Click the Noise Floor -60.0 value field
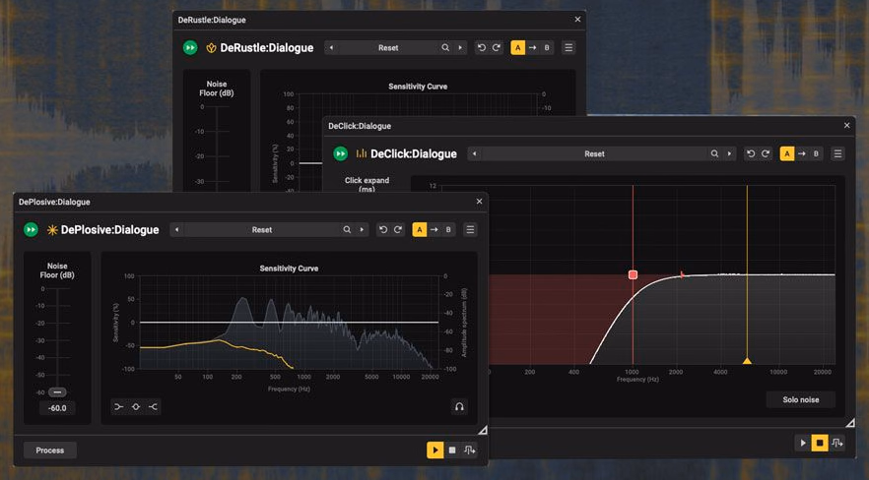Viewport: 869px width, 480px height. 57,408
